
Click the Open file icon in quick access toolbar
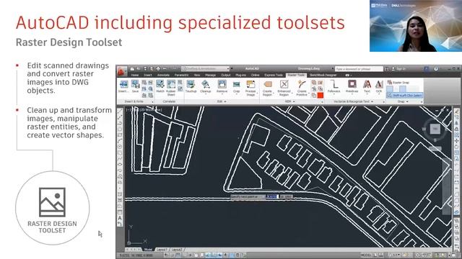click(x=139, y=69)
